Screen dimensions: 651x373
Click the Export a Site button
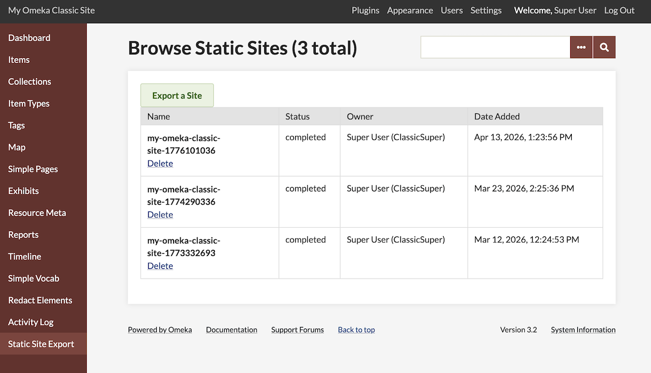(177, 95)
